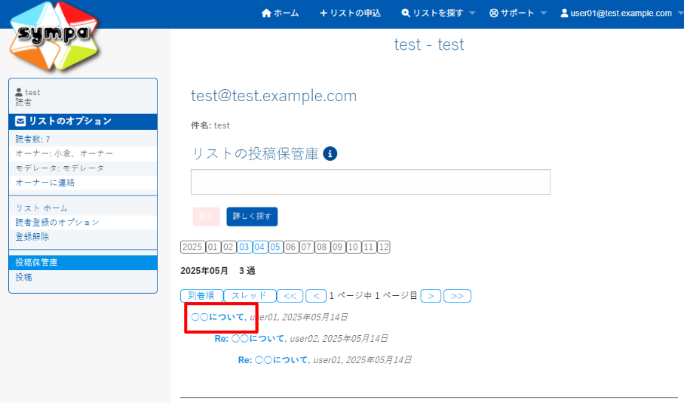The width and height of the screenshot is (684, 403).
Task: Click 登録解除 in the sidebar
Action: pyautogui.click(x=32, y=237)
